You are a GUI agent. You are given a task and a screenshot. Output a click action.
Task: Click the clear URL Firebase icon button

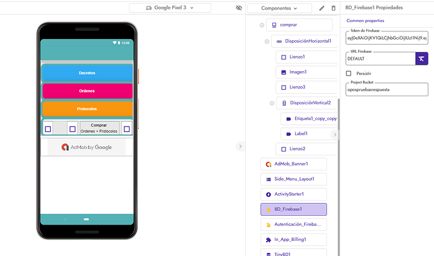point(421,58)
